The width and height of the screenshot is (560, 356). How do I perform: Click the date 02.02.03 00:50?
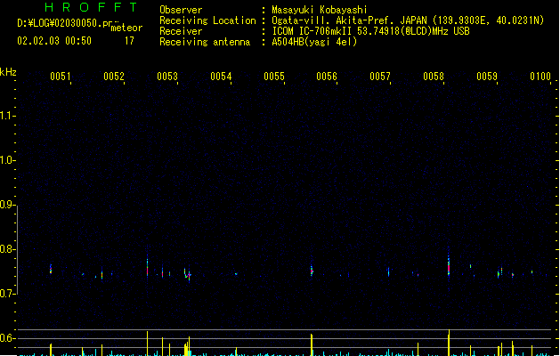click(x=54, y=41)
